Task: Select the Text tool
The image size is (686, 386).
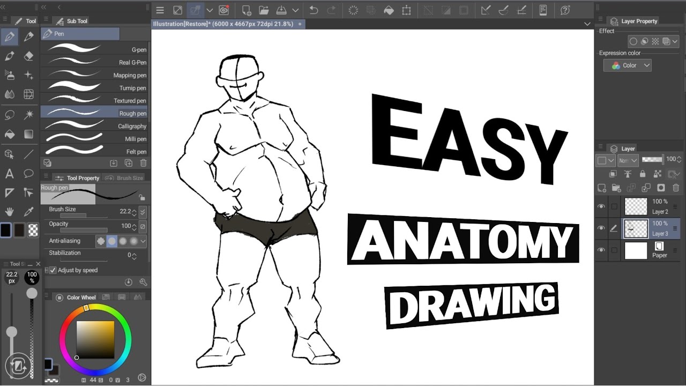Action: tap(9, 174)
